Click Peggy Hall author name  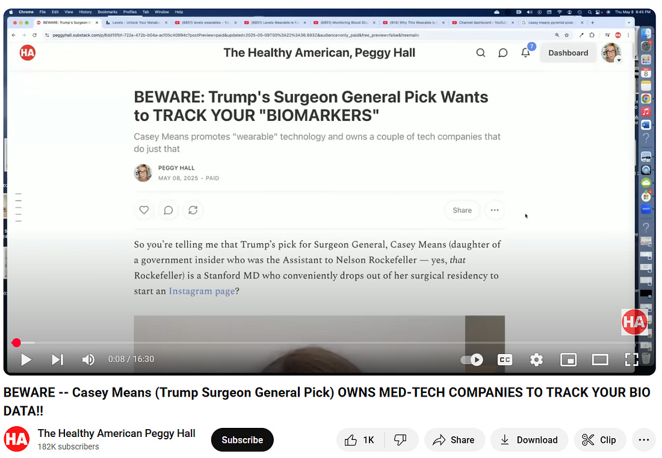176,168
